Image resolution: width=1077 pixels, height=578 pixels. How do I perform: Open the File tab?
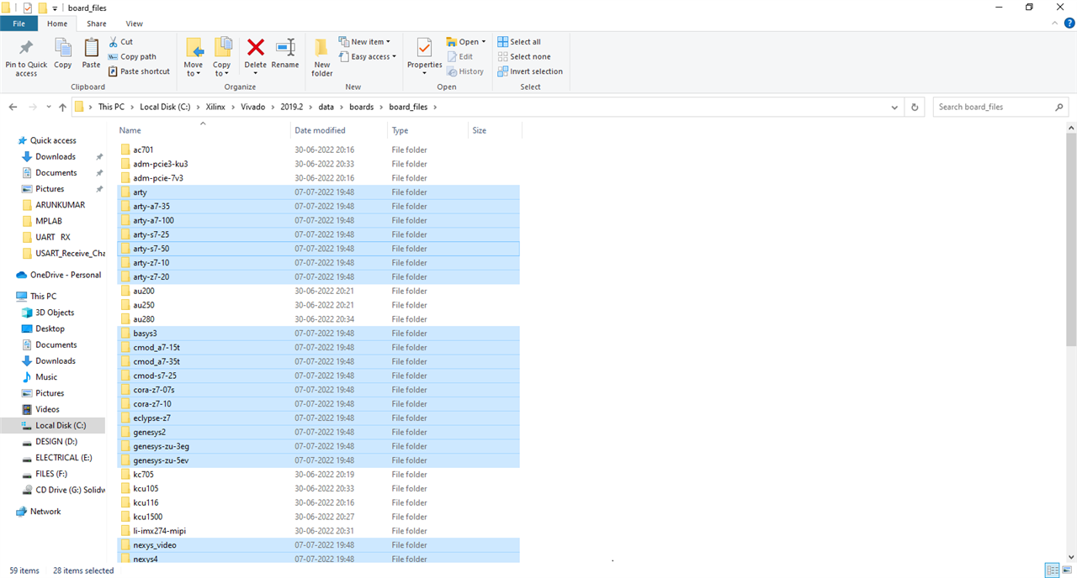(x=19, y=24)
